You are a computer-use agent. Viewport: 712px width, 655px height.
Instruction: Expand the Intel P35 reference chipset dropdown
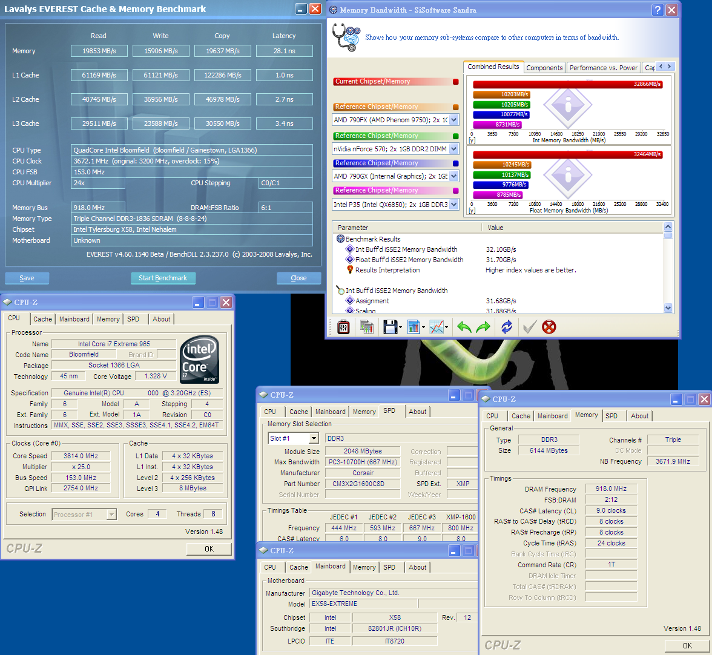click(x=454, y=205)
